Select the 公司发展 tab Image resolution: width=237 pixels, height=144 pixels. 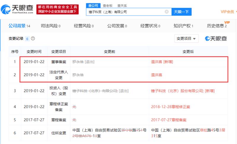click(x=117, y=26)
